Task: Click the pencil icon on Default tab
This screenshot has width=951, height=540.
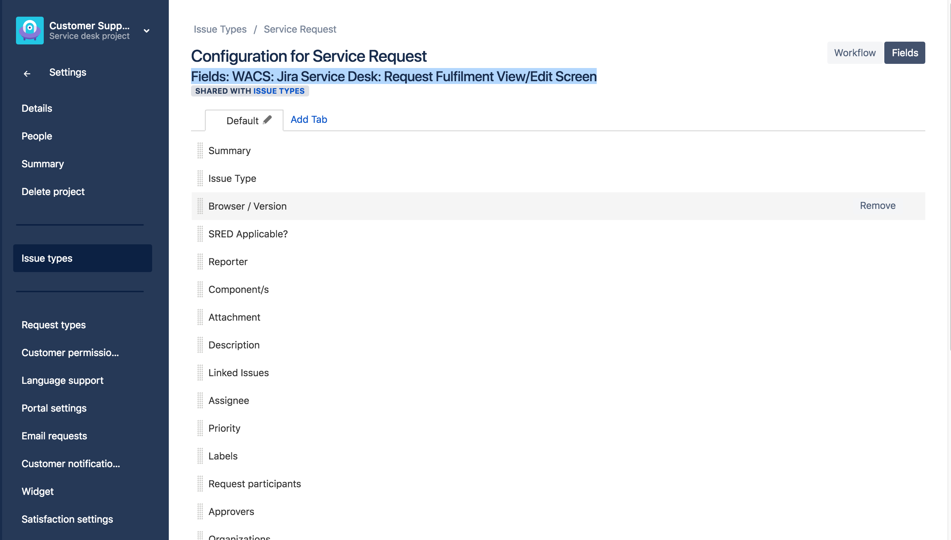Action: click(267, 120)
